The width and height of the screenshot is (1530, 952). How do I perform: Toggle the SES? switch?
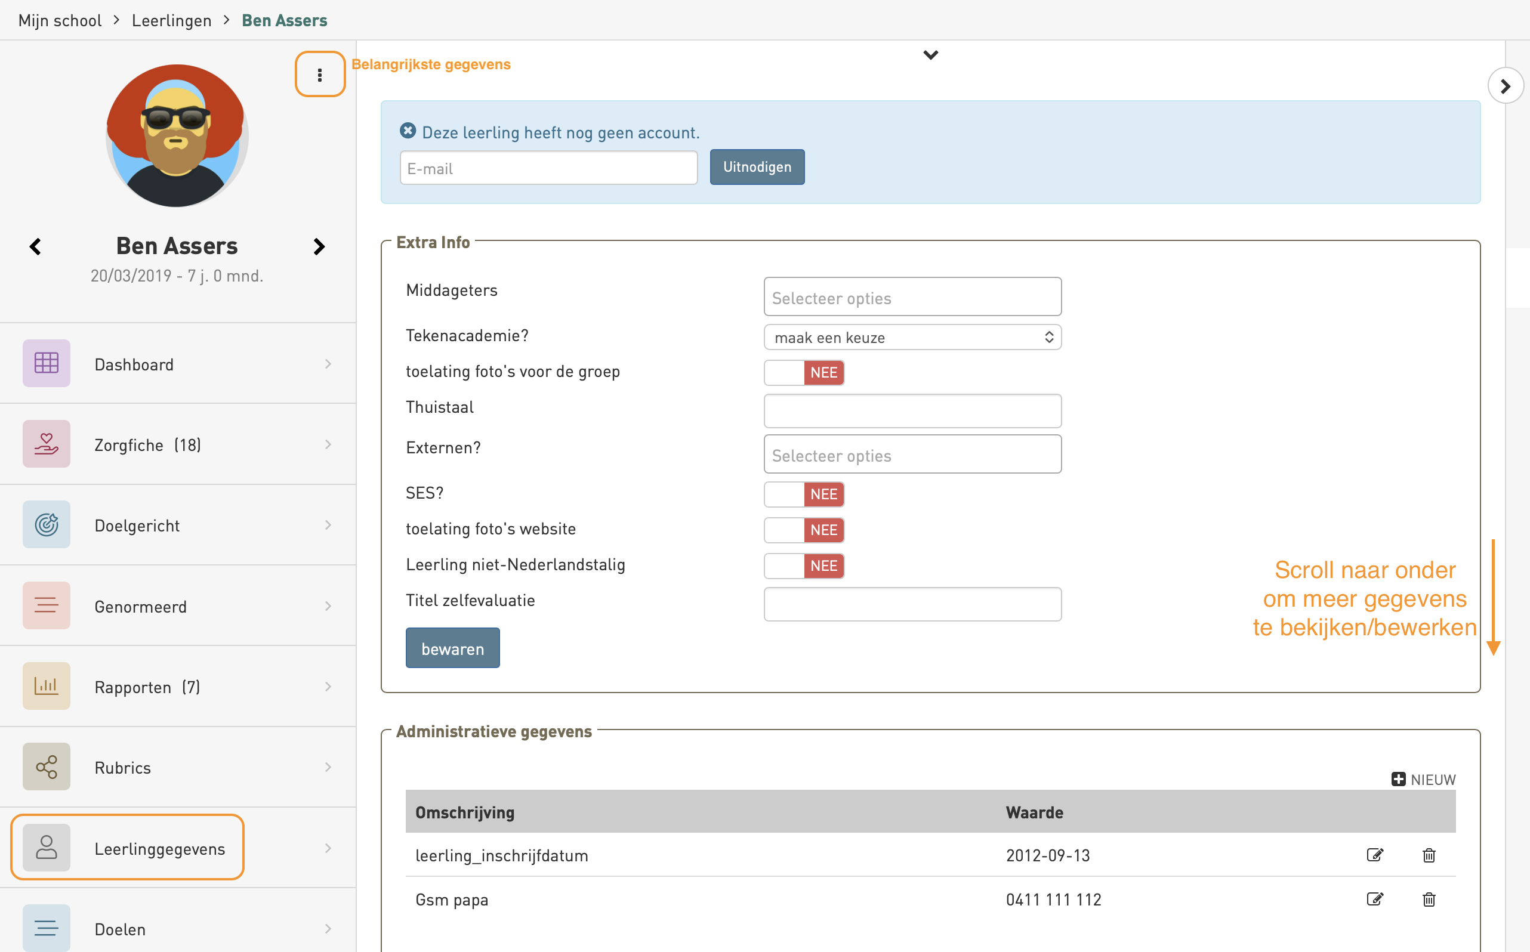pos(804,494)
